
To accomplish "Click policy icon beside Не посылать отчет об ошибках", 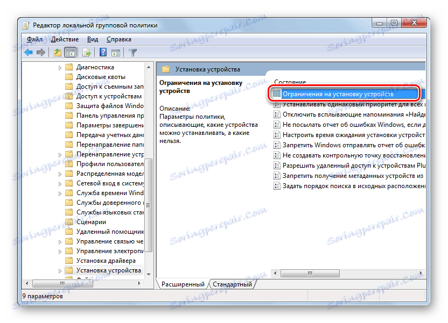I will tap(277, 125).
